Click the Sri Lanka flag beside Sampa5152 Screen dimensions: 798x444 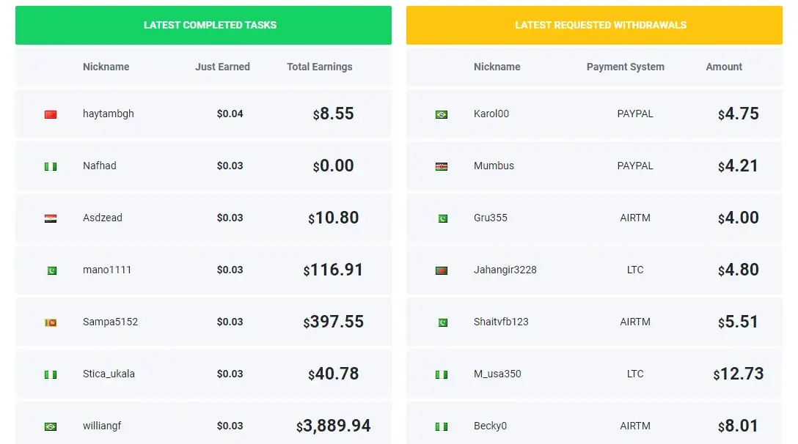click(51, 322)
